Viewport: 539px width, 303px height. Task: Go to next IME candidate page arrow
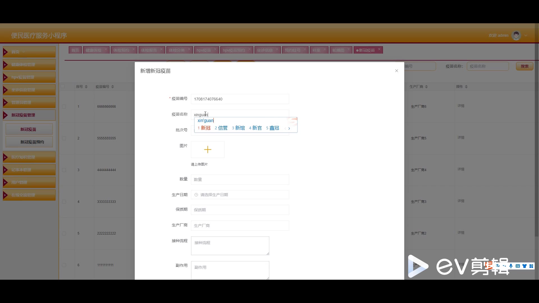[289, 128]
